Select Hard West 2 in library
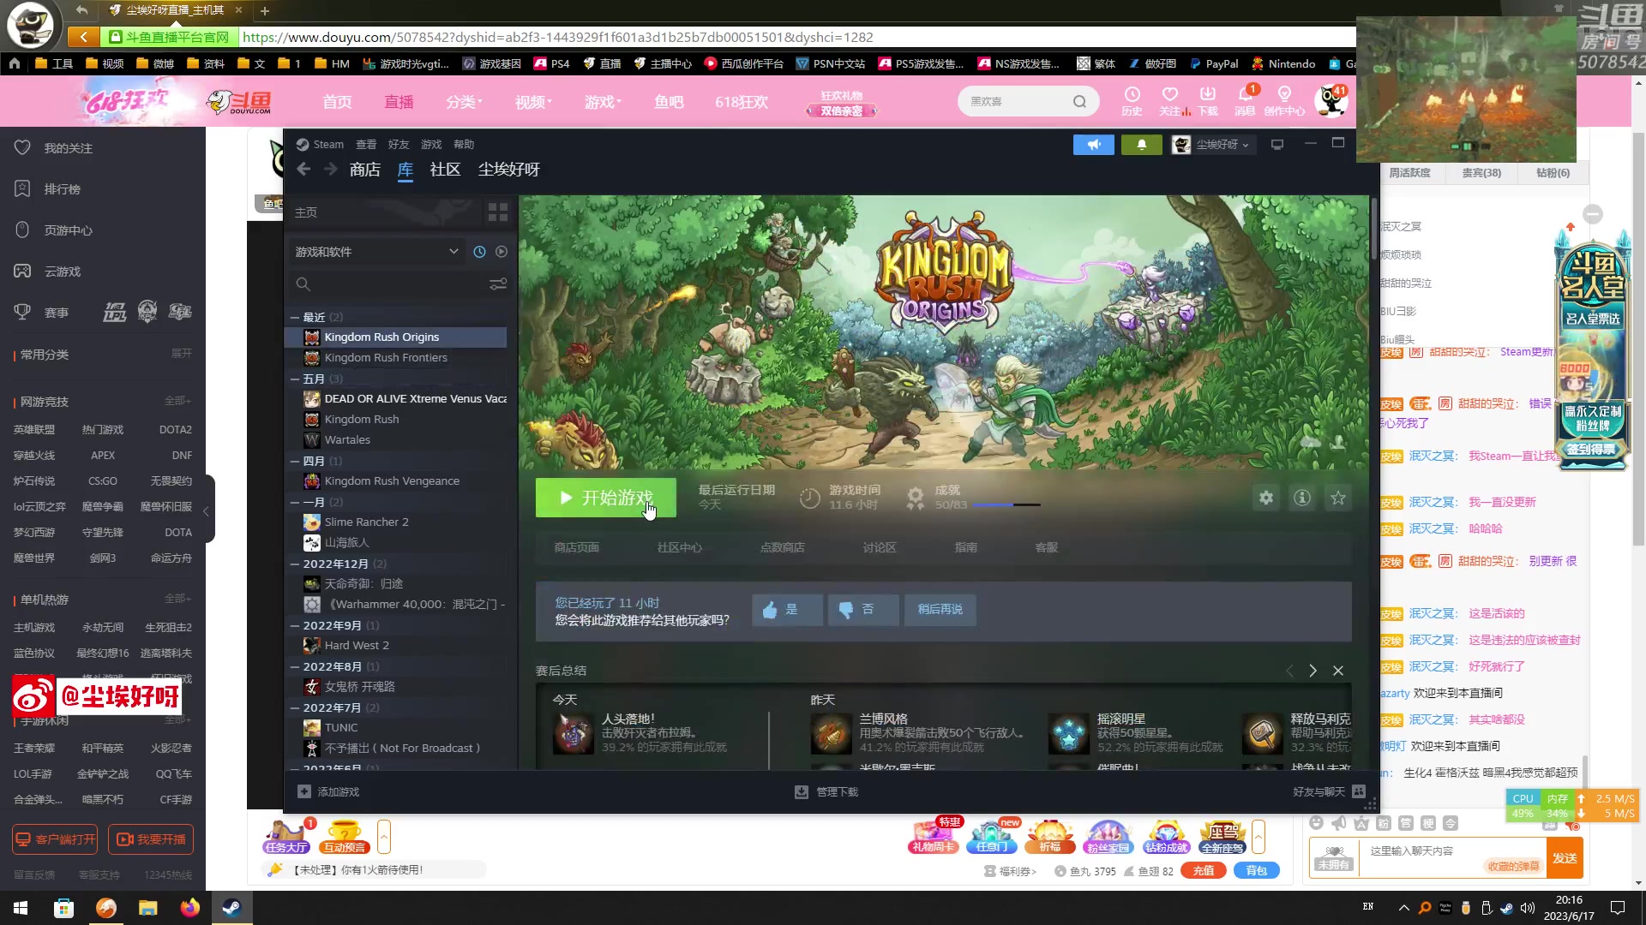Image resolution: width=1646 pixels, height=925 pixels. click(396, 646)
